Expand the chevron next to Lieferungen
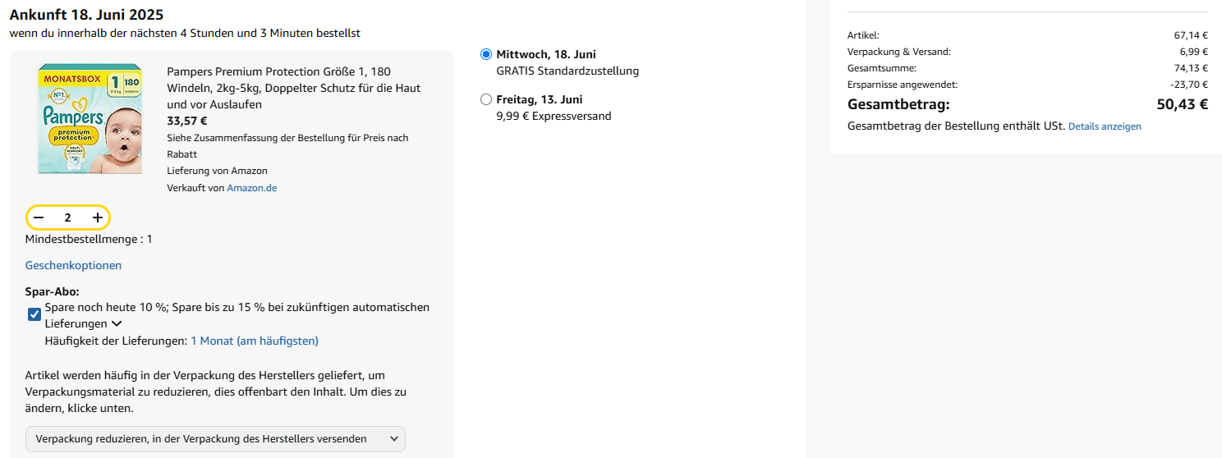 point(117,324)
